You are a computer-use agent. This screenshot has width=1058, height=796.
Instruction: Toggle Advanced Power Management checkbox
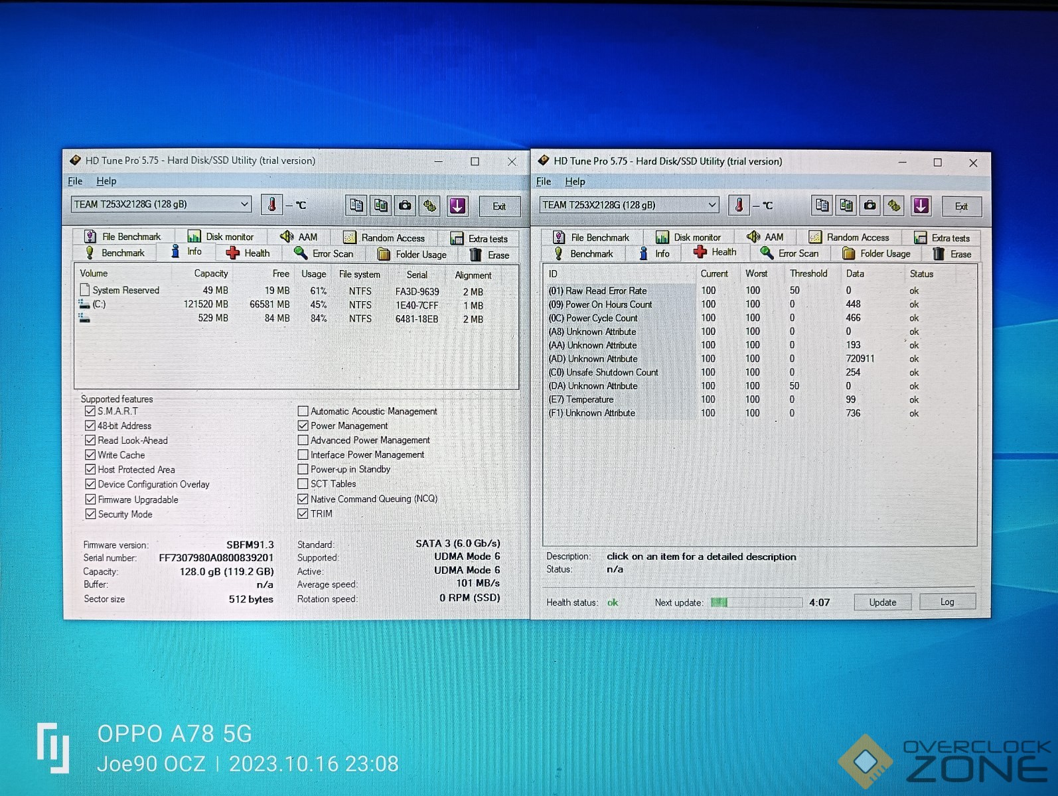(x=303, y=440)
